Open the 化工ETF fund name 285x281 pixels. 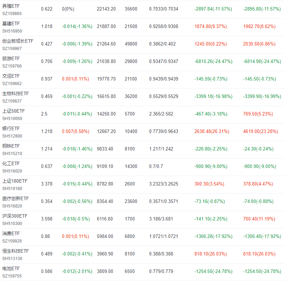pyautogui.click(x=11, y=163)
